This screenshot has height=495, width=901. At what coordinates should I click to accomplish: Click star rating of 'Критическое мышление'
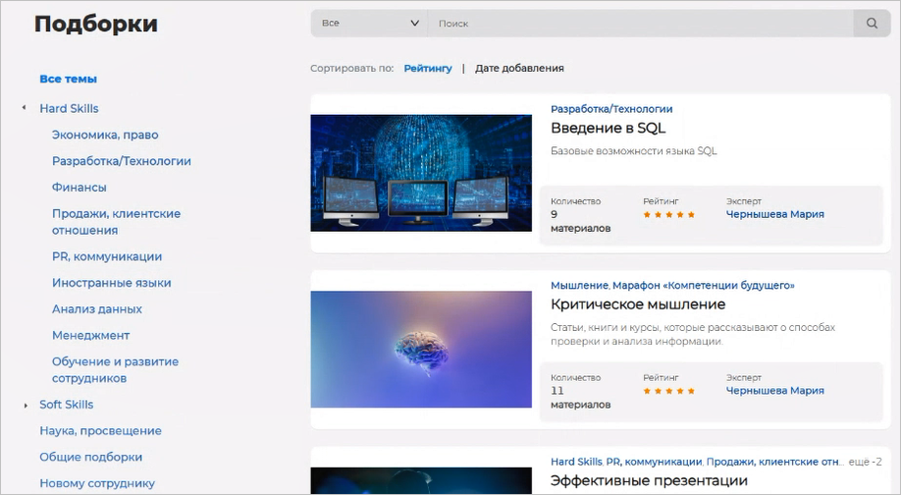668,392
